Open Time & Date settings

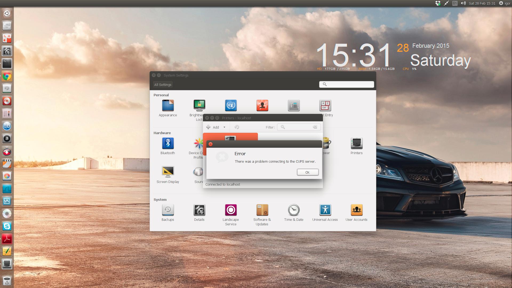tap(294, 210)
